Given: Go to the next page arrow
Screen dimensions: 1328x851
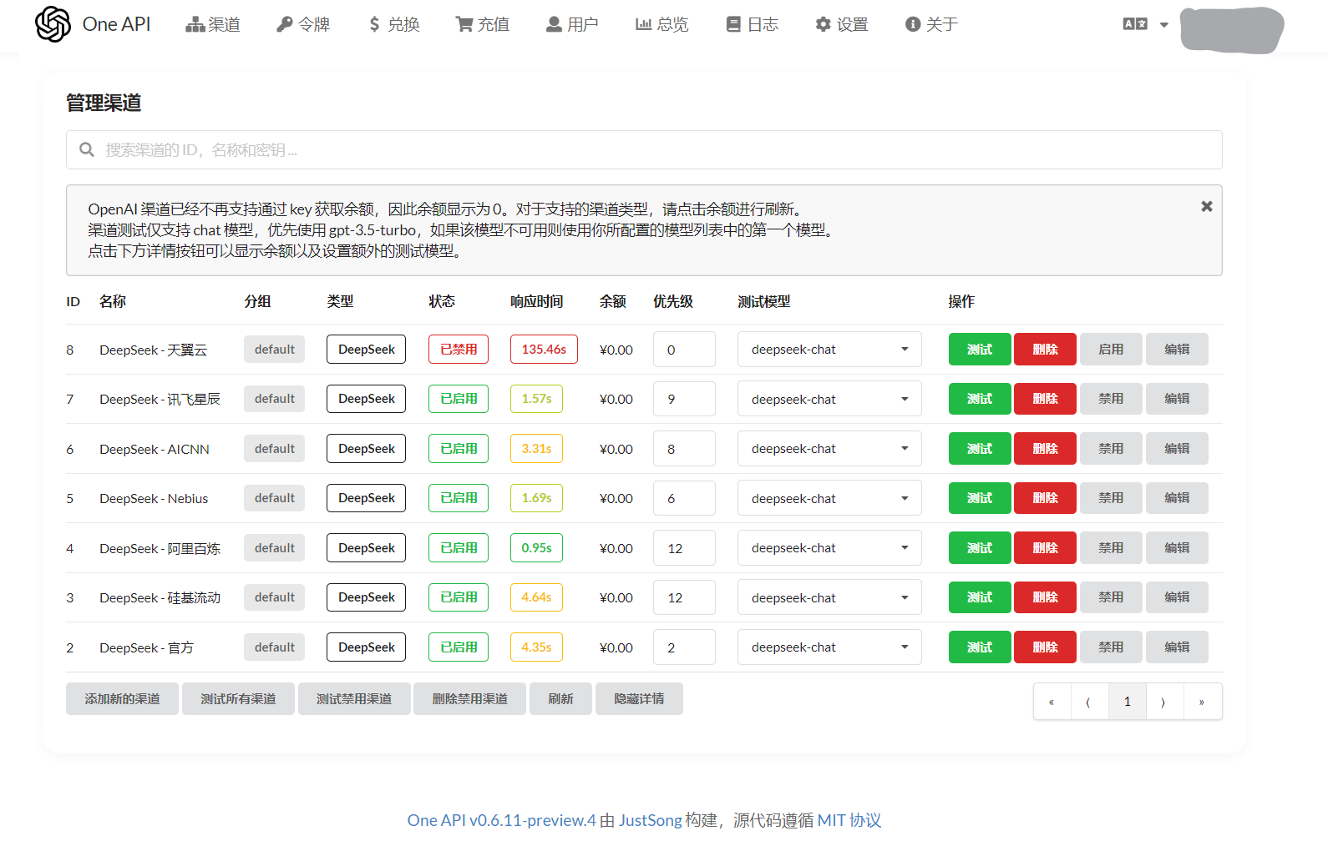Looking at the screenshot, I should (x=1163, y=702).
